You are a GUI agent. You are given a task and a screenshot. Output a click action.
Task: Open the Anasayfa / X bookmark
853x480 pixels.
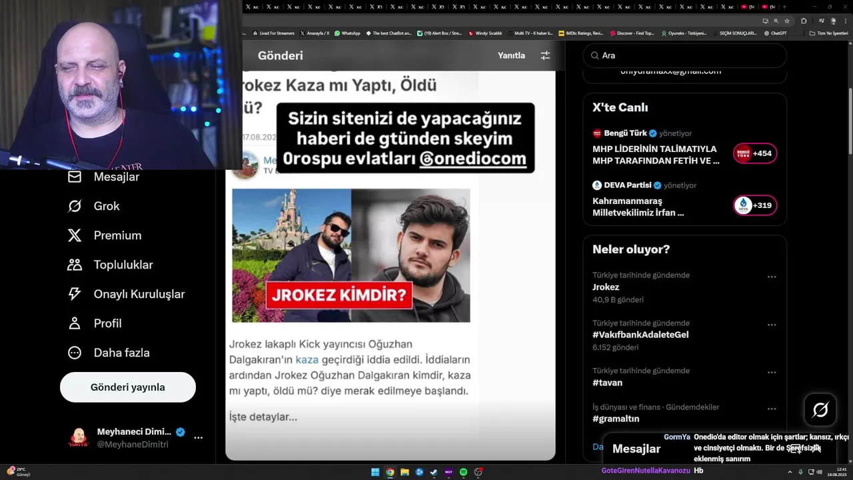click(315, 33)
